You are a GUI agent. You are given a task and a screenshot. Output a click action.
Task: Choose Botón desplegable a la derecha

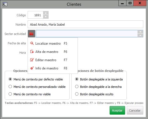(77, 86)
